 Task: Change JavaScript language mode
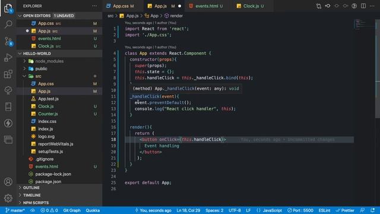[x=269, y=210]
